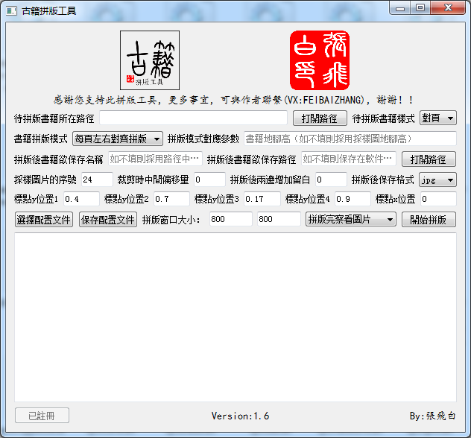Screen dimensions: 471x438
Task: Select the 採樣圖片的序號 field
Action: click(96, 180)
